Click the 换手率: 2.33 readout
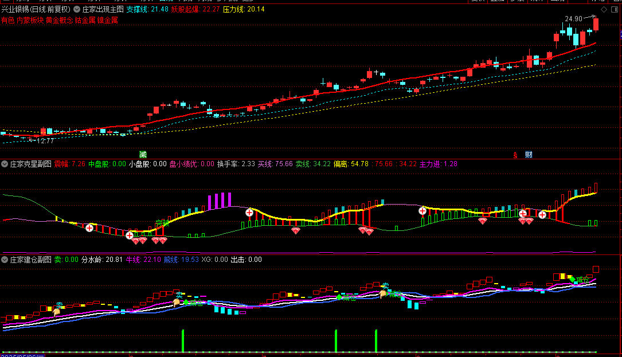Screen dimensions: 622x357 236,164
